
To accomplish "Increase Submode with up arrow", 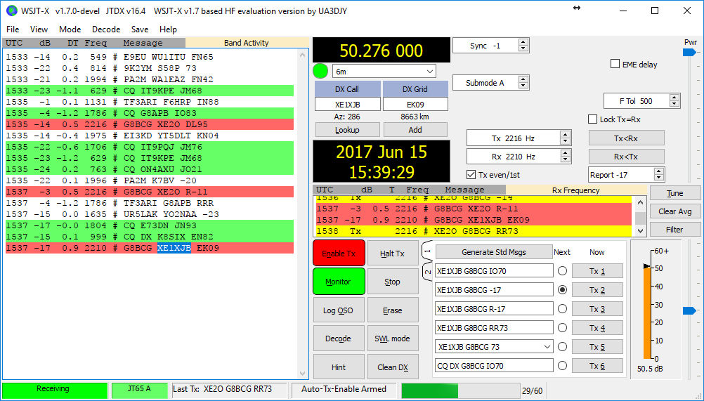I will (x=523, y=80).
